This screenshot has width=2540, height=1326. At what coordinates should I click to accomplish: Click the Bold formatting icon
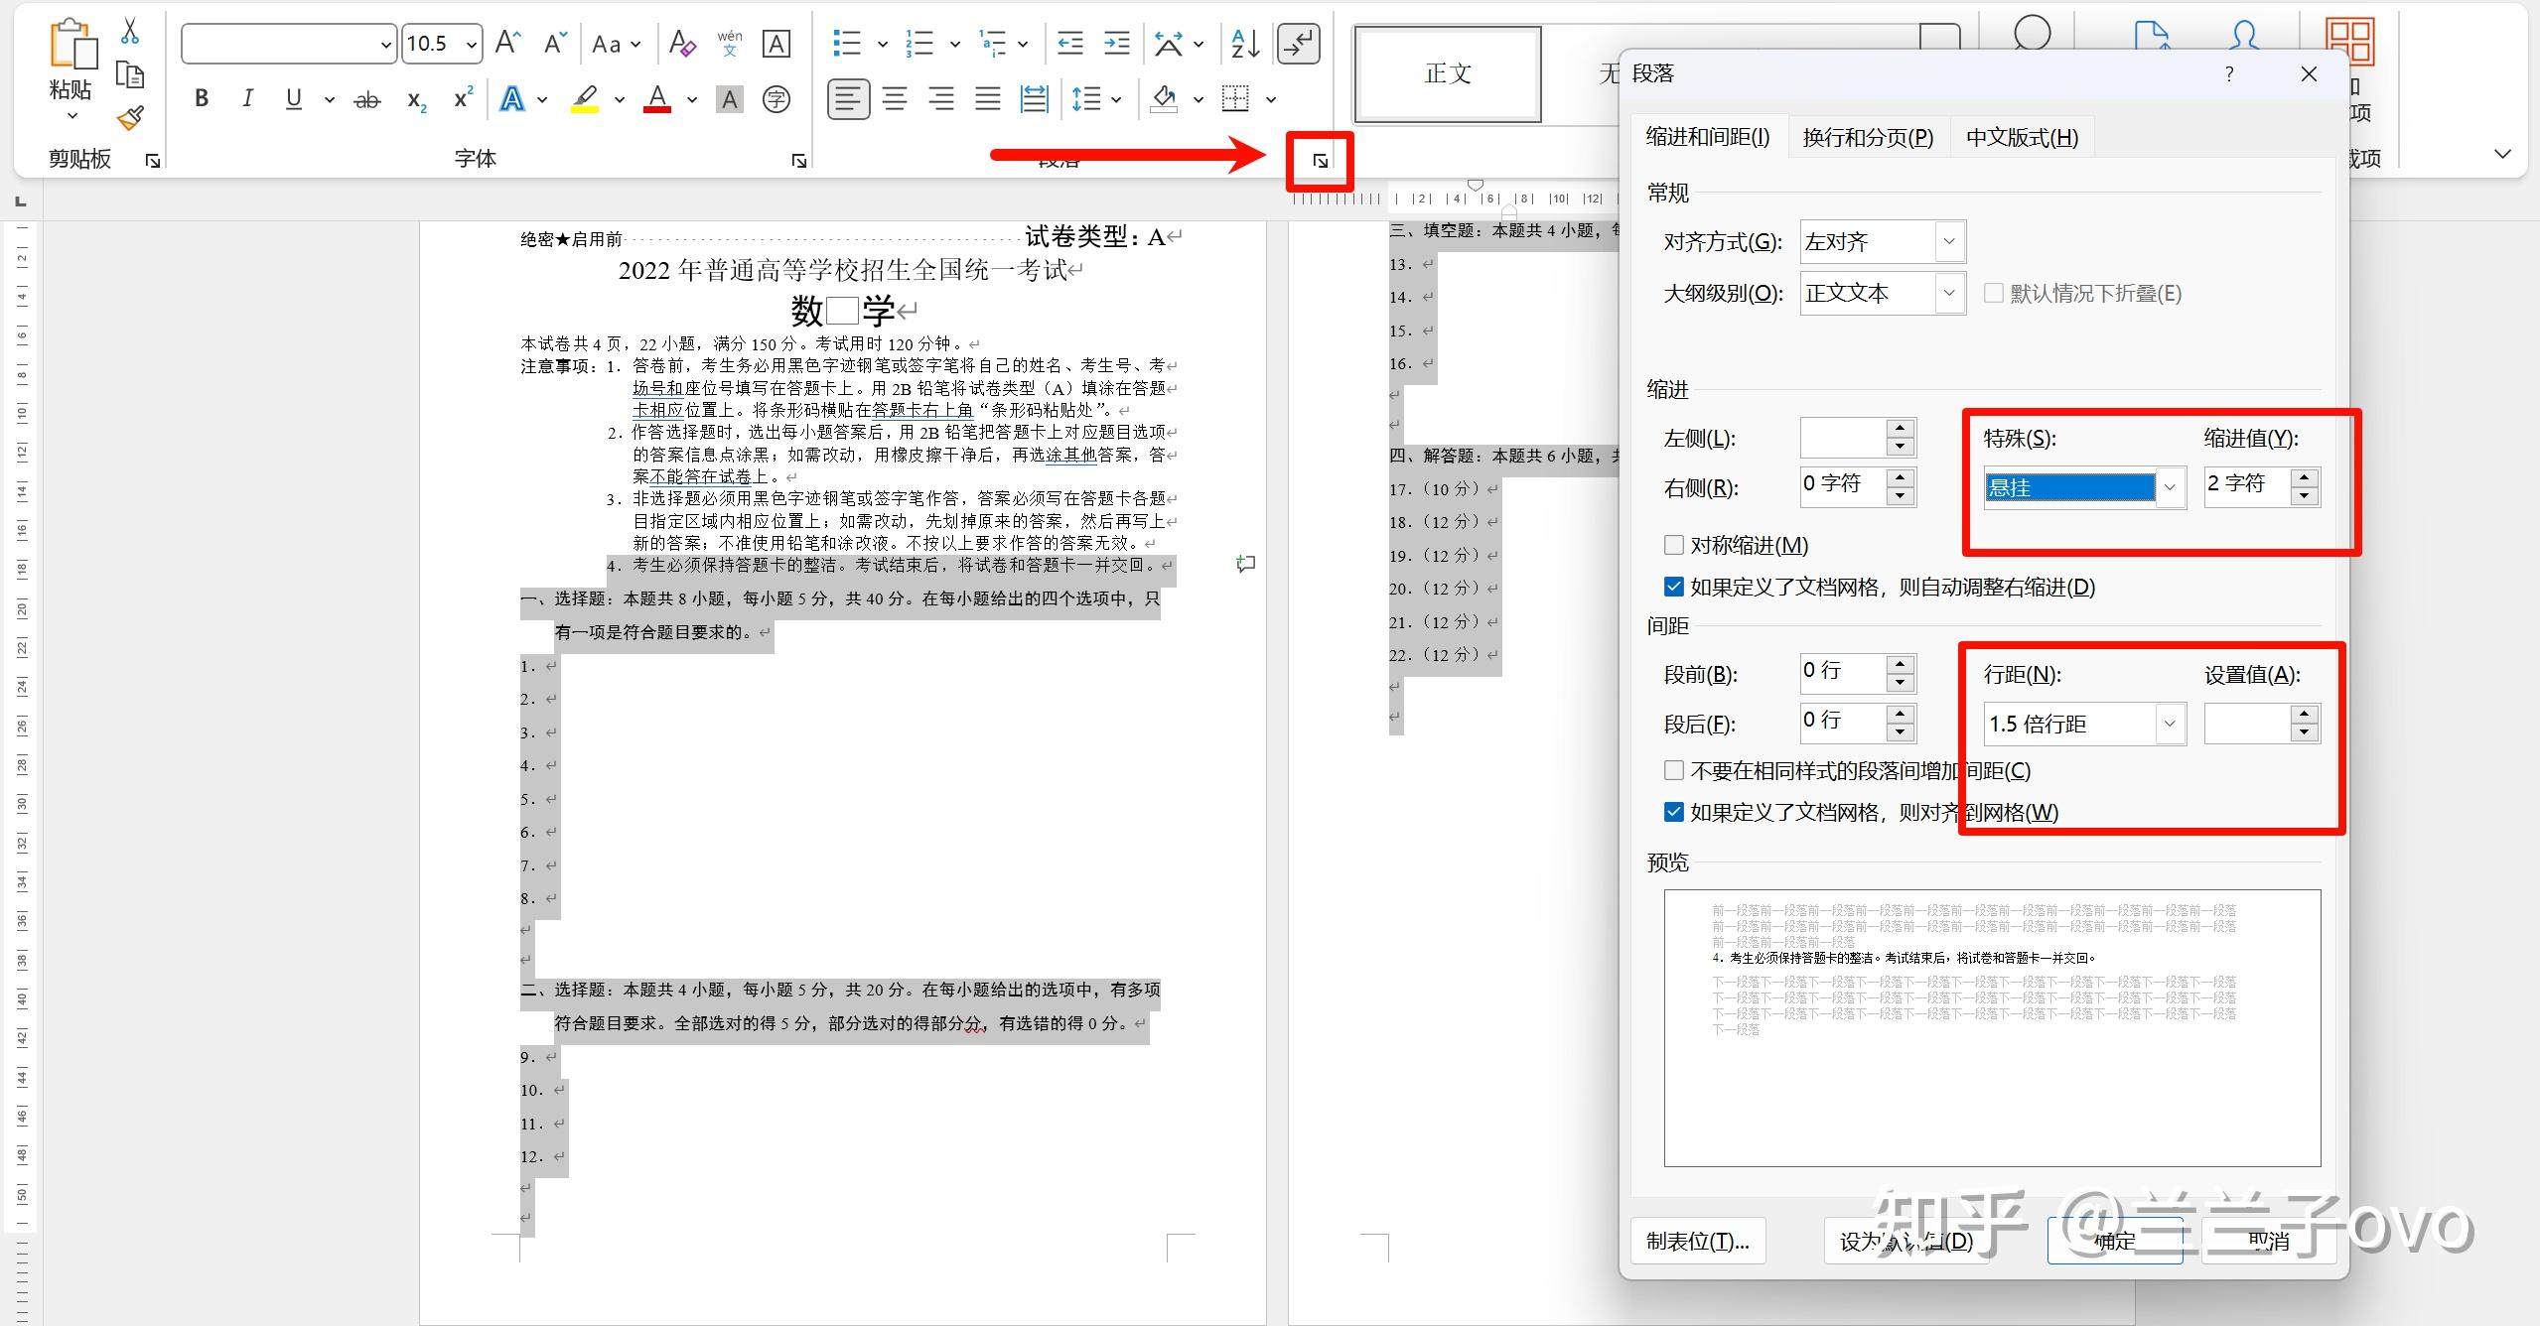(x=202, y=98)
